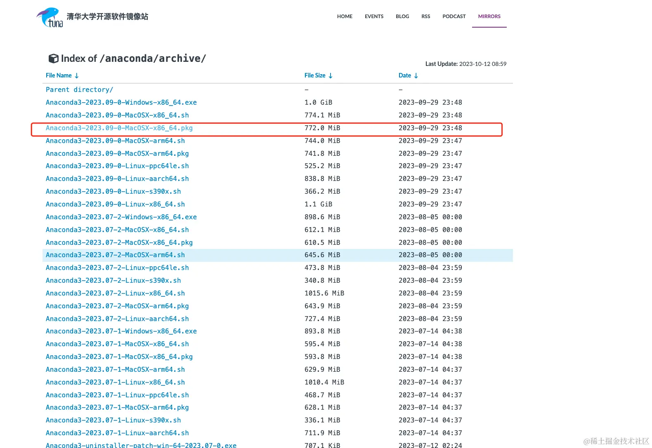Download Anaconda3-2023.09-0-Windows-x86_64.exe
The width and height of the screenshot is (652, 448).
tap(121, 102)
